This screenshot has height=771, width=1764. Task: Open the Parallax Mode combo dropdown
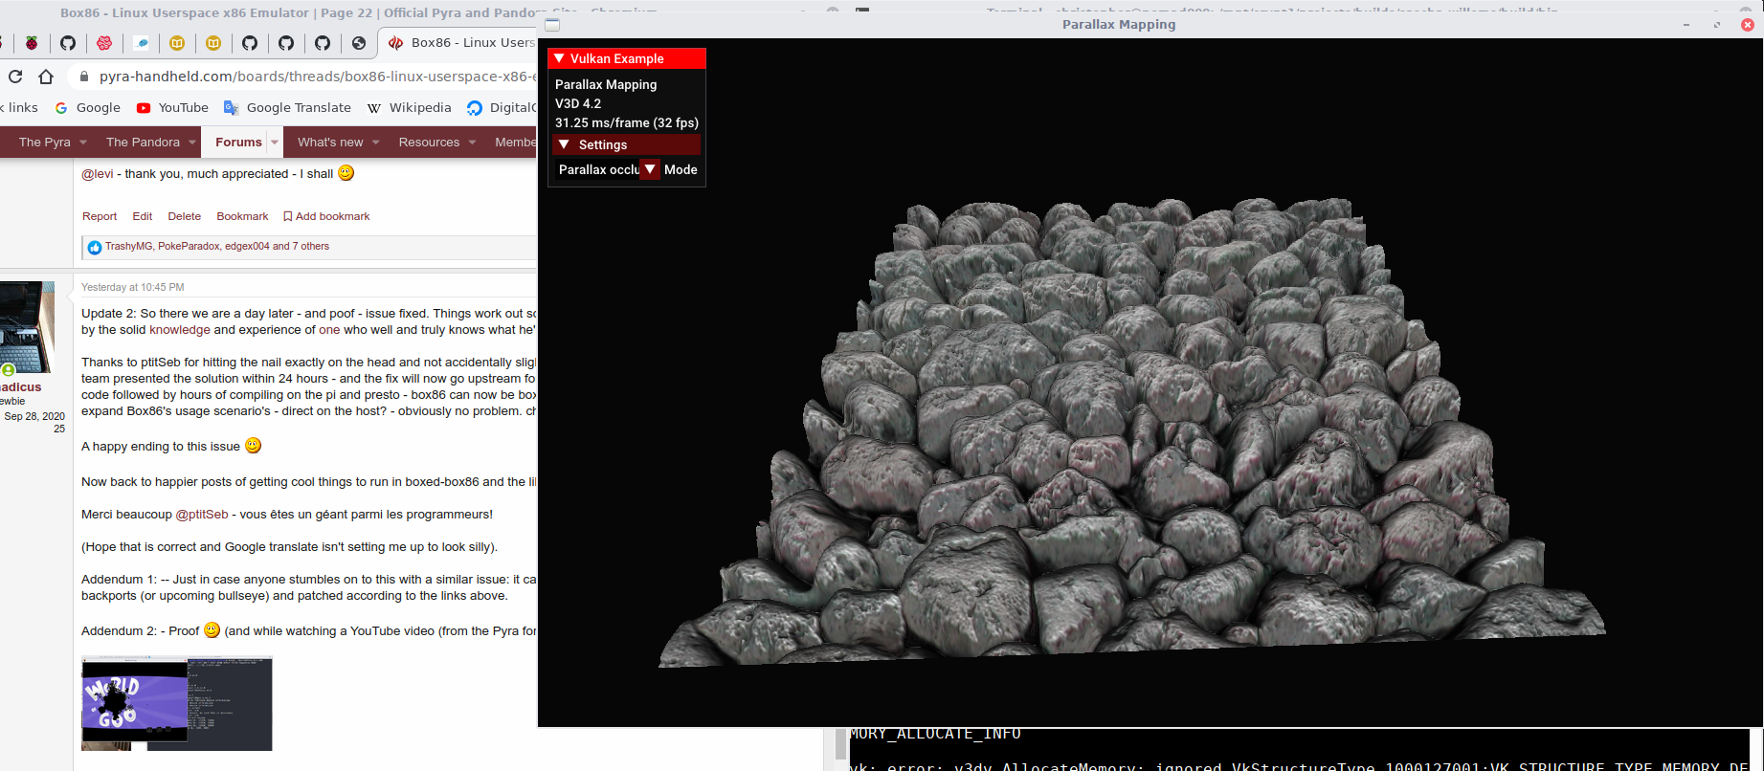650,169
